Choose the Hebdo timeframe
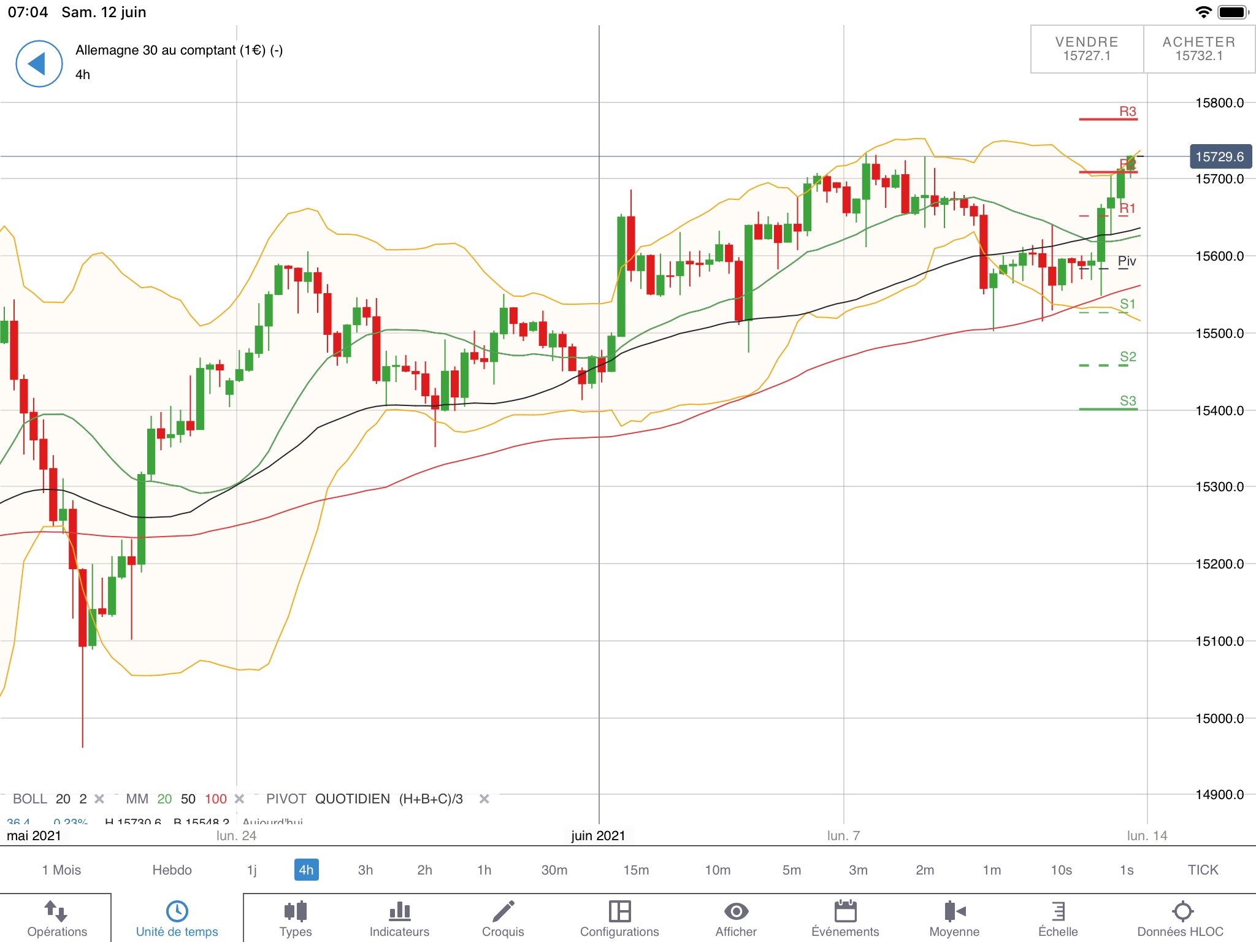 [x=172, y=870]
